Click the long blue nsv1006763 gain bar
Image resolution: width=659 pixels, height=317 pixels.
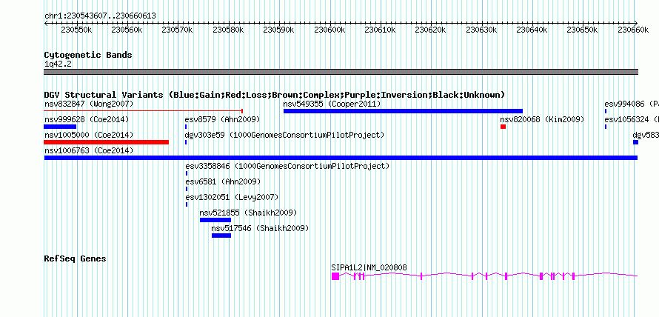tap(341, 158)
